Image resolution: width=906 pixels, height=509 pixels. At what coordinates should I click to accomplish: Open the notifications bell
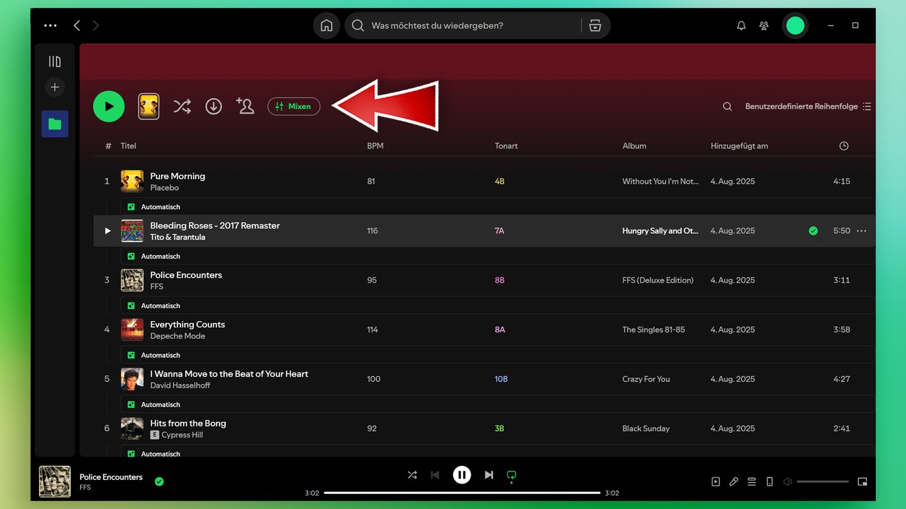tap(741, 26)
